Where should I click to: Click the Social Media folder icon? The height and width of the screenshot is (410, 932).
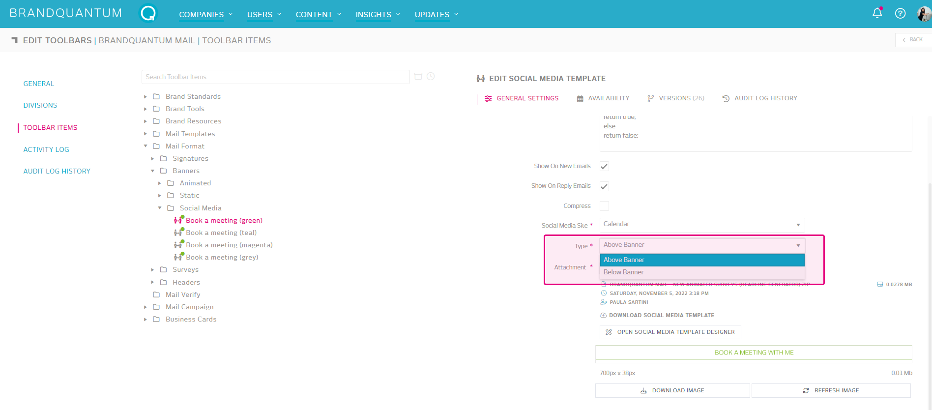171,208
